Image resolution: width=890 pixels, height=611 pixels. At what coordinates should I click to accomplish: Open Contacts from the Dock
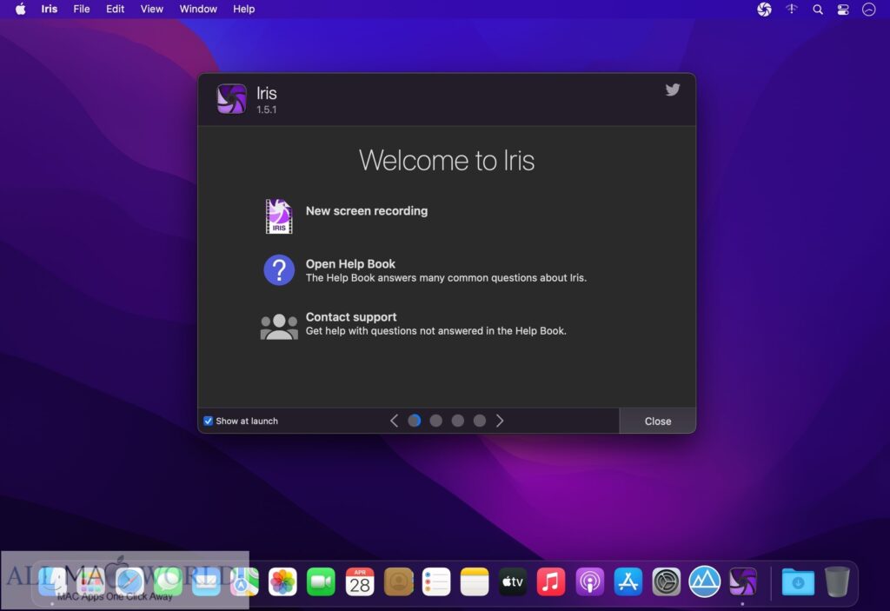(x=398, y=582)
